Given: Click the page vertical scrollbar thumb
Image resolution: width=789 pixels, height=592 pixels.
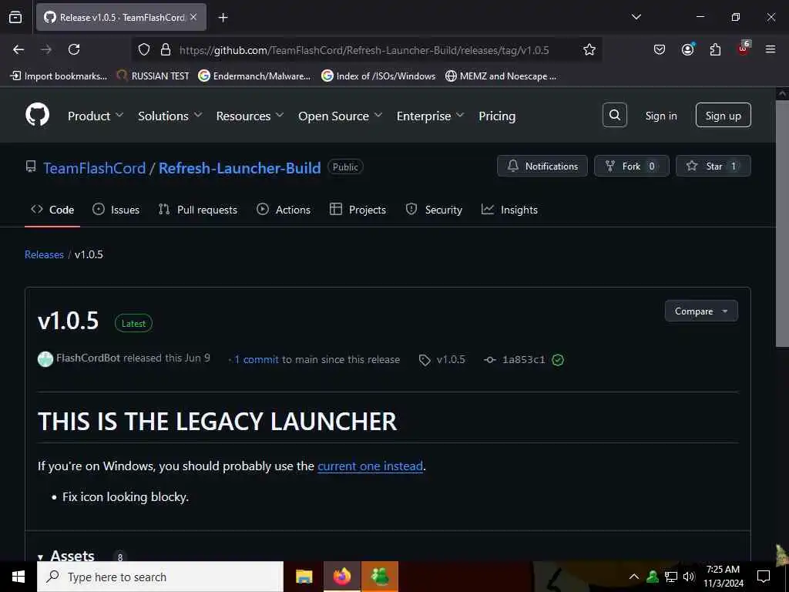Looking at the screenshot, I should [x=782, y=224].
